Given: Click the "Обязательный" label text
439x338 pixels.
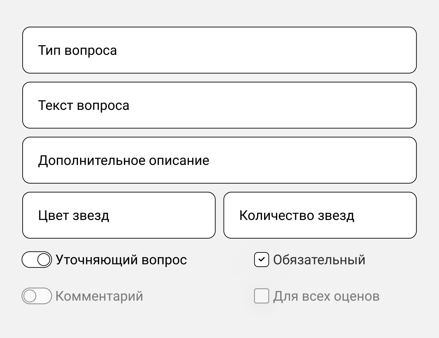Looking at the screenshot, I should (319, 260).
